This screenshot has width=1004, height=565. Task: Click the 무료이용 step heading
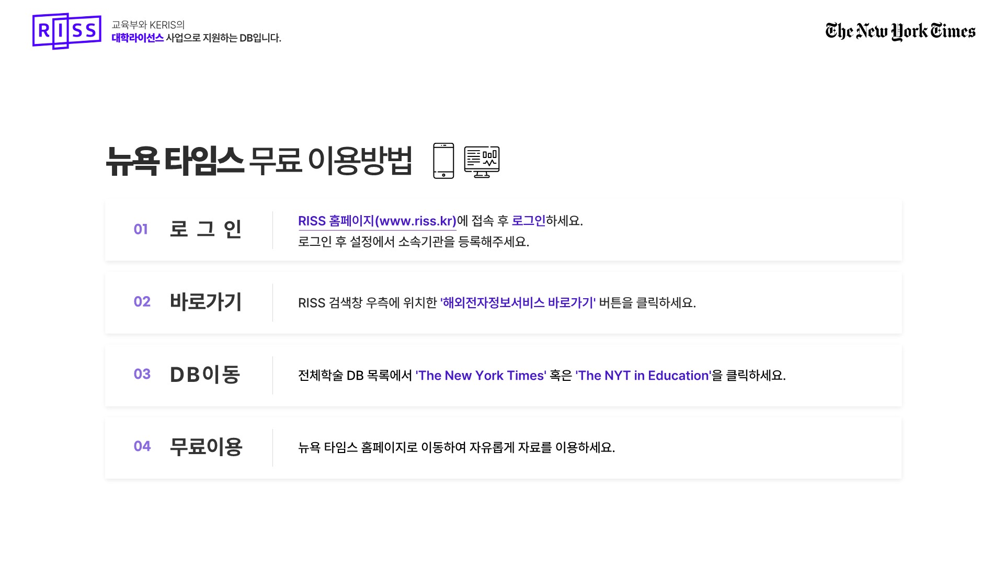pos(206,447)
